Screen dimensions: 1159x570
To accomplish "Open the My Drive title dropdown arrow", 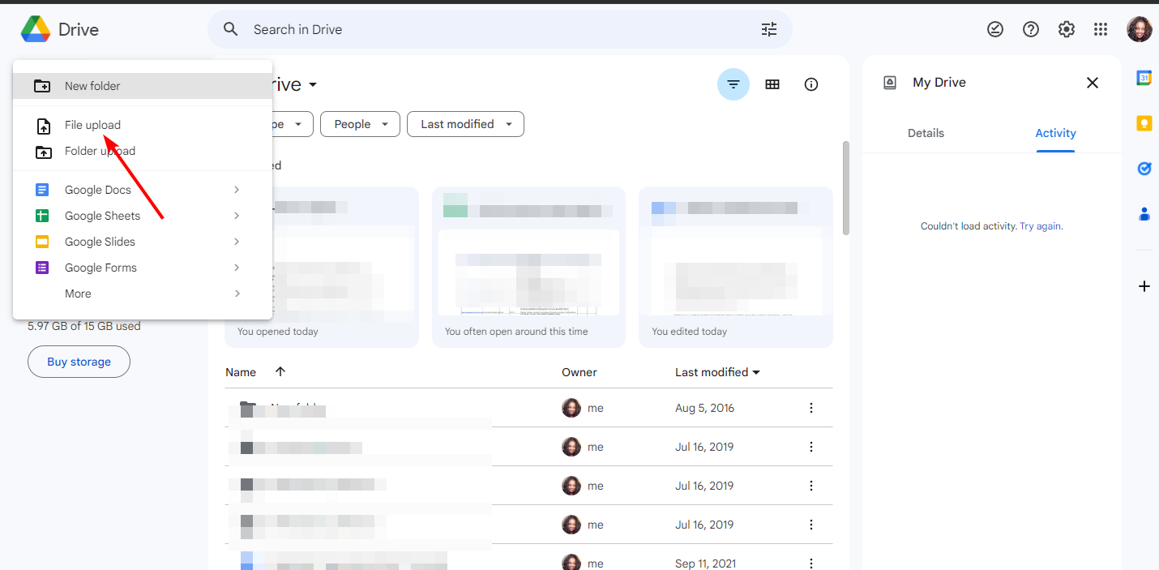I will tap(313, 85).
